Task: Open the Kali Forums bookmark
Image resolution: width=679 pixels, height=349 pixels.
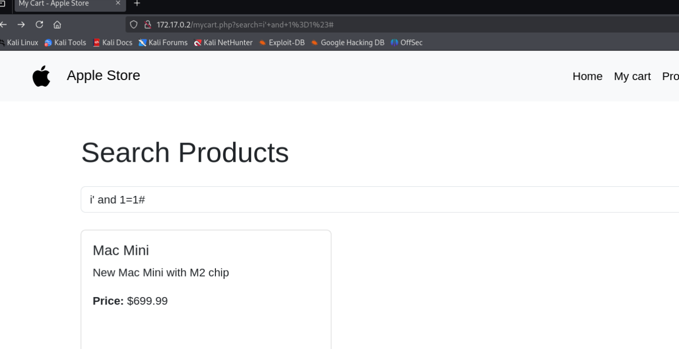Action: [x=163, y=43]
